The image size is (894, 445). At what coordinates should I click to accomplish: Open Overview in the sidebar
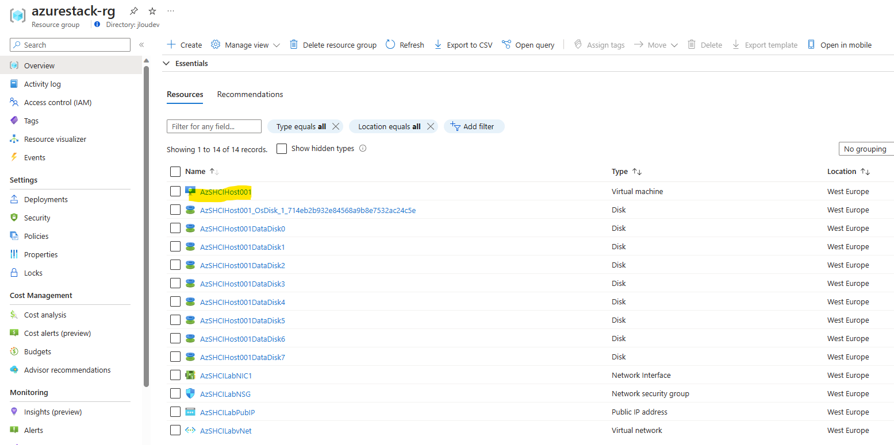(71, 65)
